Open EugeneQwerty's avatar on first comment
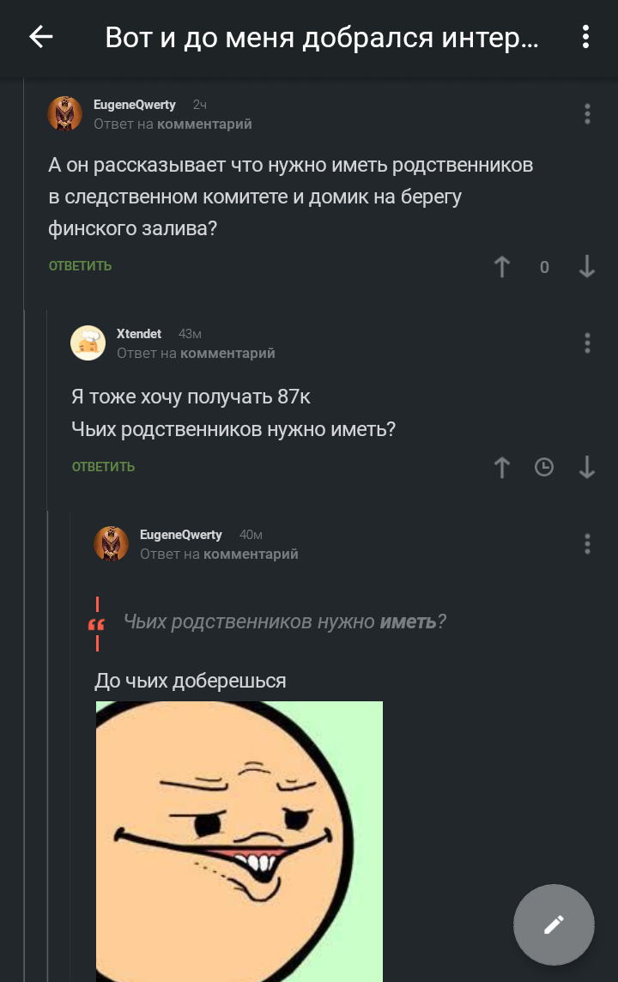This screenshot has width=618, height=982. pos(65,113)
